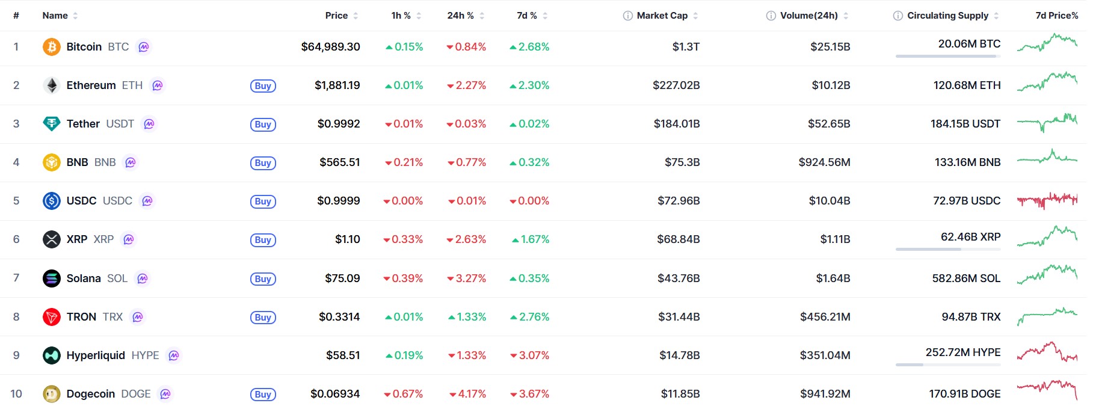The width and height of the screenshot is (1096, 409).
Task: Sort by the Market Cap column header
Action: click(x=668, y=16)
